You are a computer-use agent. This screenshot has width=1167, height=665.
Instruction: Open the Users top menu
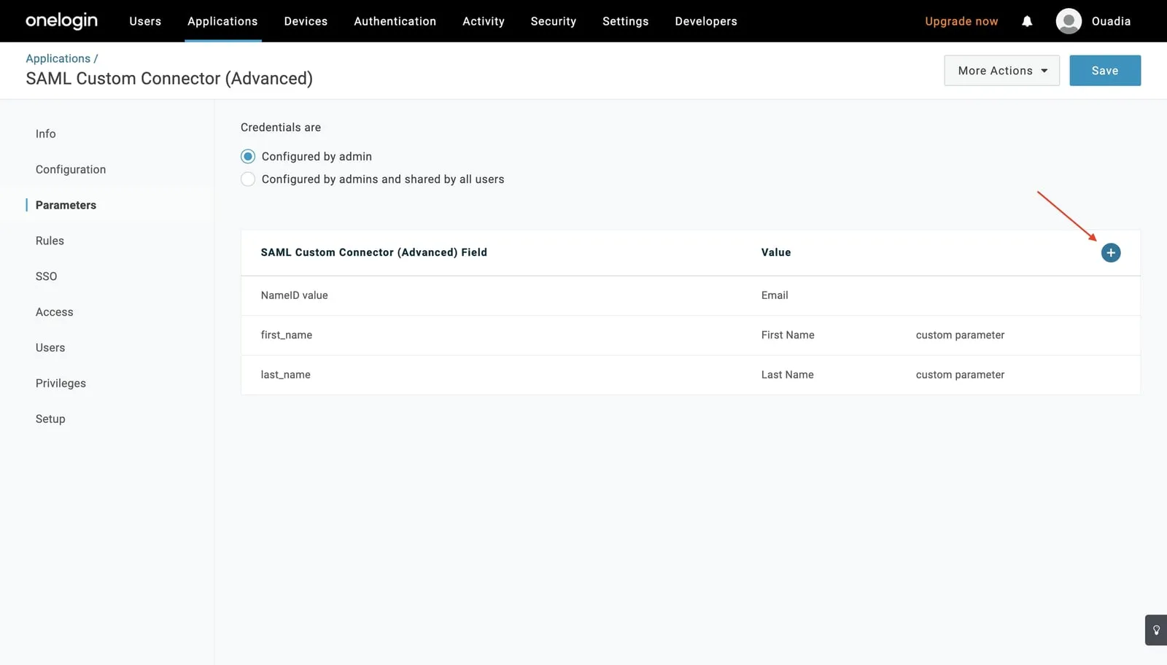[145, 21]
